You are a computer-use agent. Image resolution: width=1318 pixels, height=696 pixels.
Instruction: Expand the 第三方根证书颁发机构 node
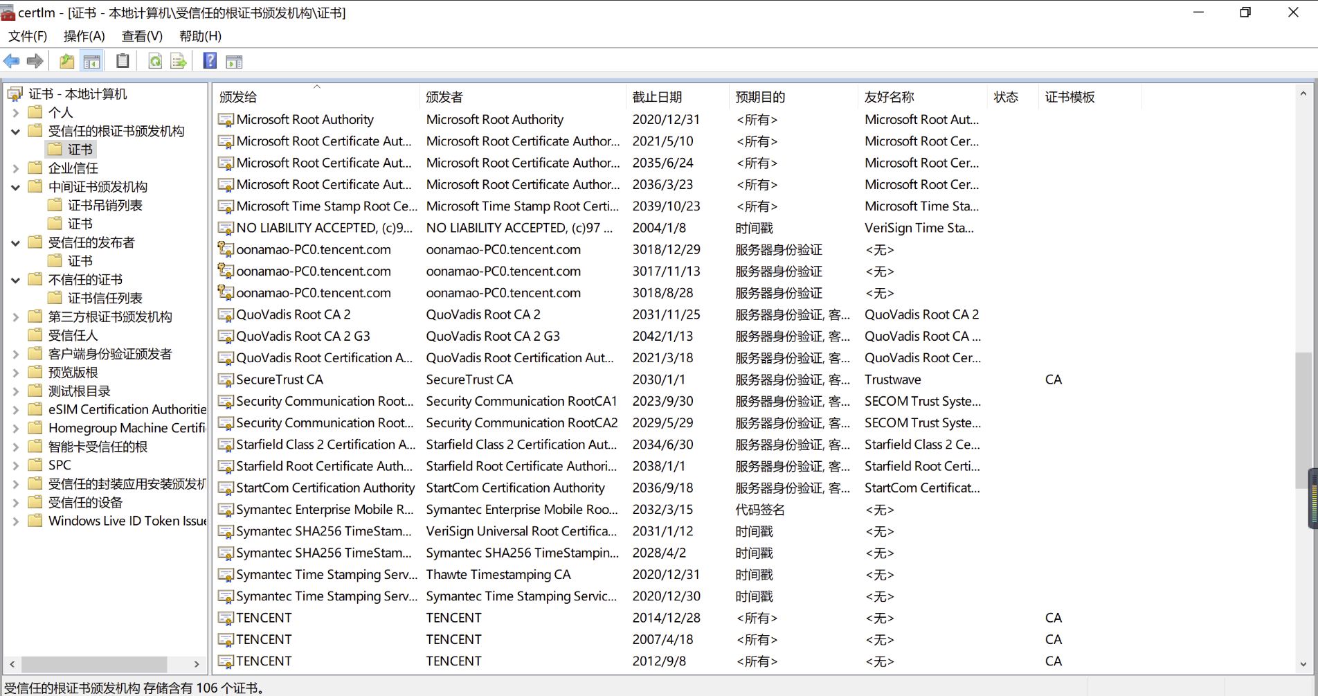[16, 316]
